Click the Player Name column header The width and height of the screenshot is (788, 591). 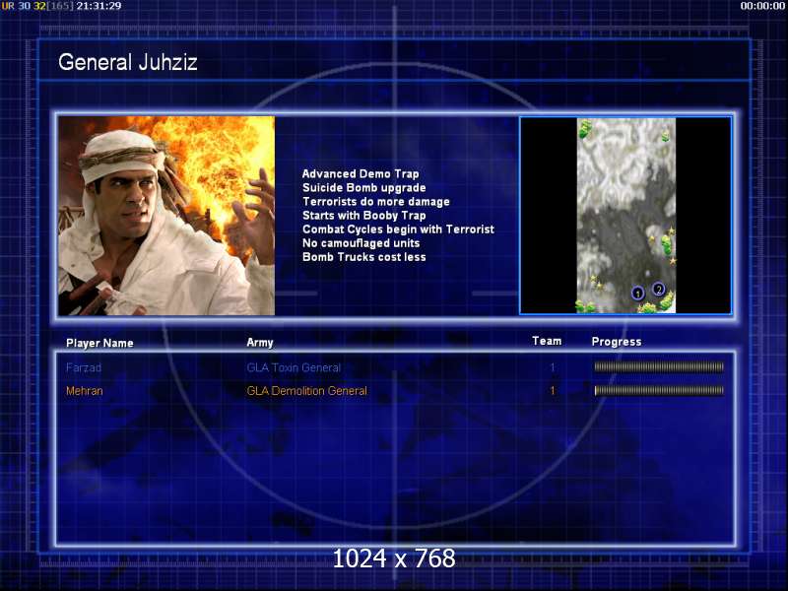click(99, 343)
